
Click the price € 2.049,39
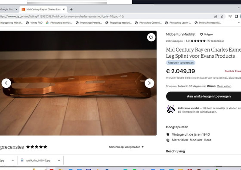[x=180, y=71]
